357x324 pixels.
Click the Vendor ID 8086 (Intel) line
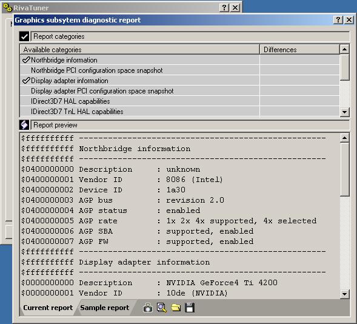(x=122, y=180)
